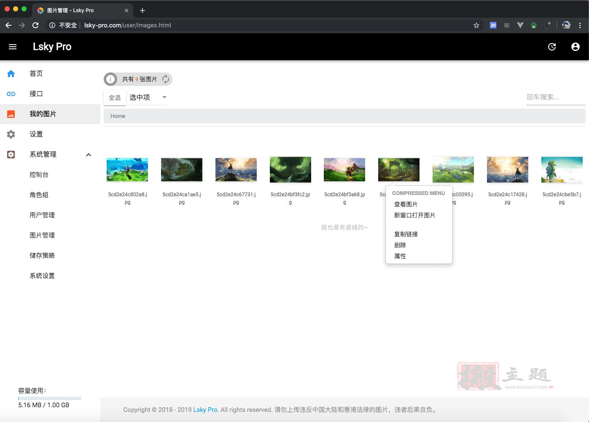
Task: Click the 全选 button
Action: pos(115,98)
